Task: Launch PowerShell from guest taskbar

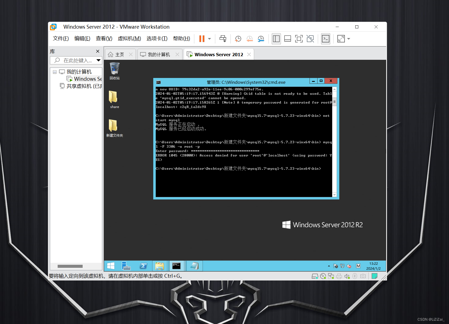Action: click(x=143, y=266)
